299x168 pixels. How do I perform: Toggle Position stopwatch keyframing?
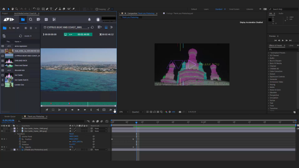click(x=20, y=139)
